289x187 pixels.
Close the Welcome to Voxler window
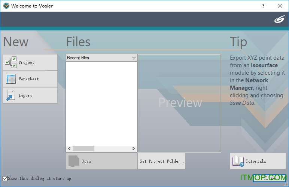(x=280, y=6)
